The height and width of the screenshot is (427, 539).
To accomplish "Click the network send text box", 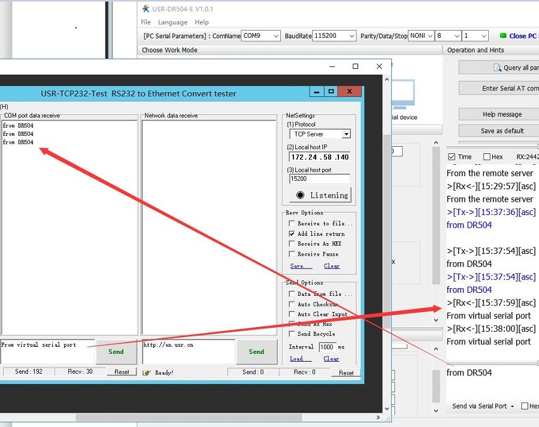I will [189, 352].
